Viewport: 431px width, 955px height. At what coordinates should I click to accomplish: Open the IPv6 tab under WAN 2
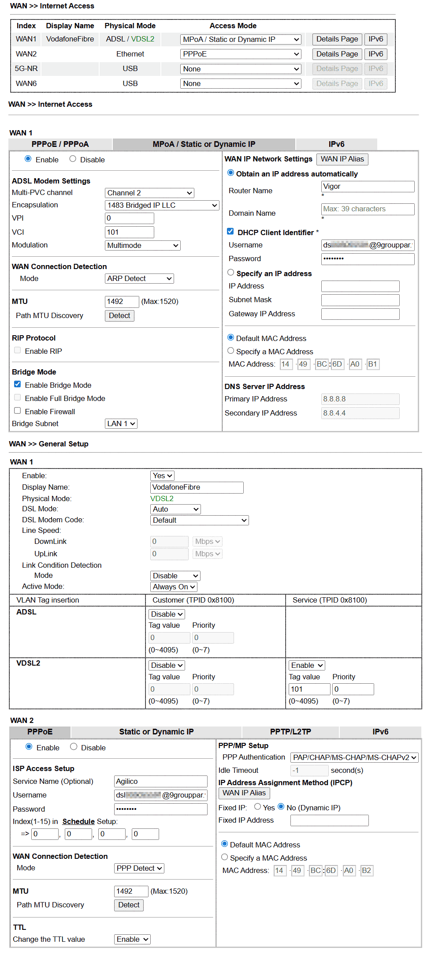tap(380, 732)
